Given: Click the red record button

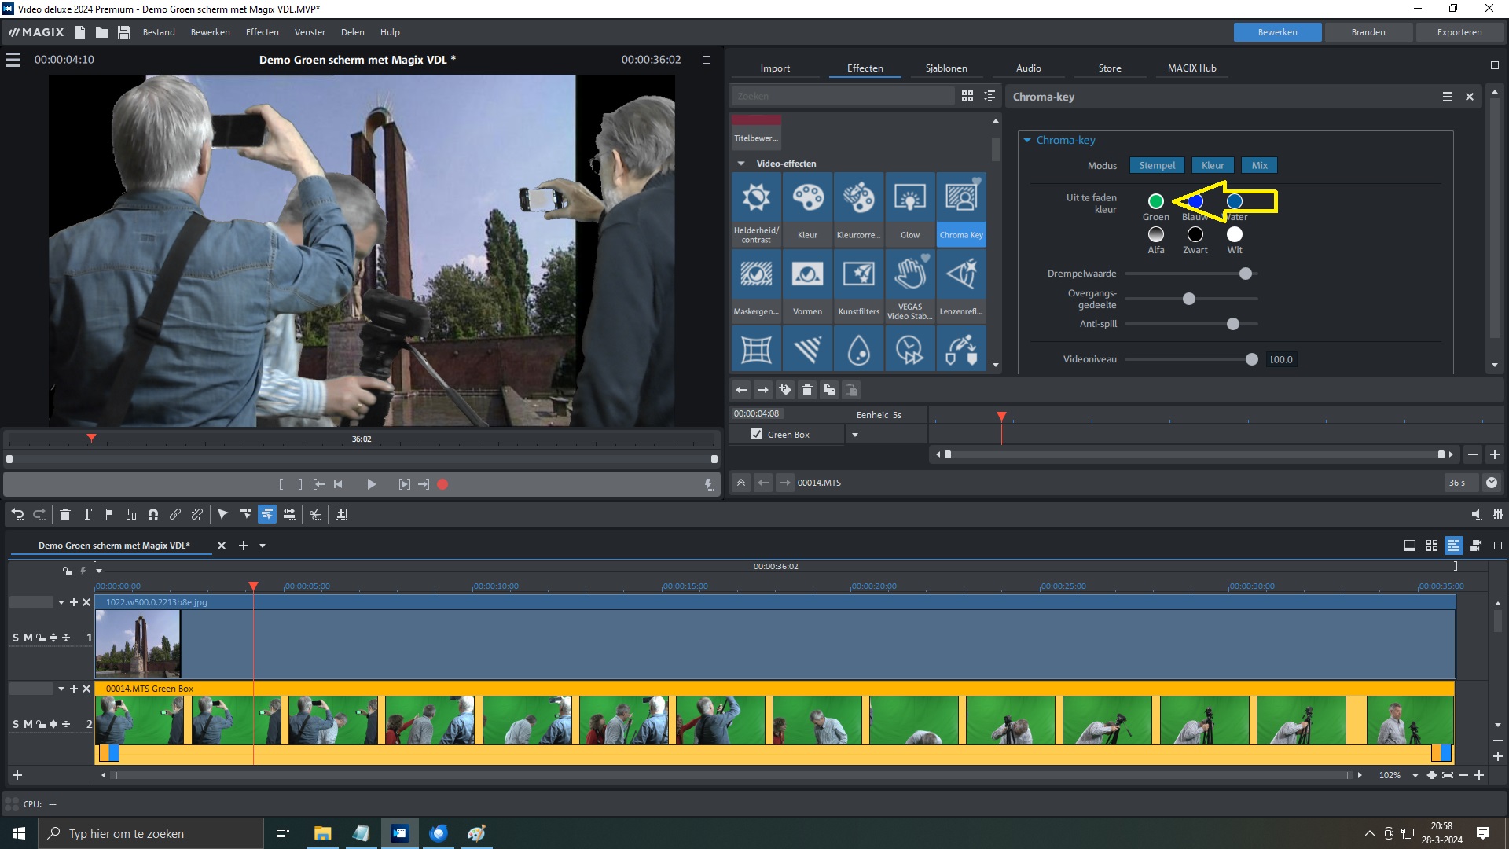Looking at the screenshot, I should [442, 484].
